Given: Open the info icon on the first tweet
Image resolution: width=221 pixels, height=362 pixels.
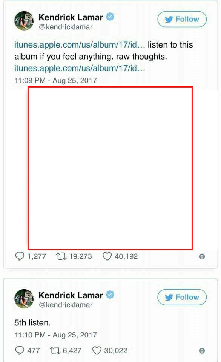Looking at the screenshot, I should 202,256.
